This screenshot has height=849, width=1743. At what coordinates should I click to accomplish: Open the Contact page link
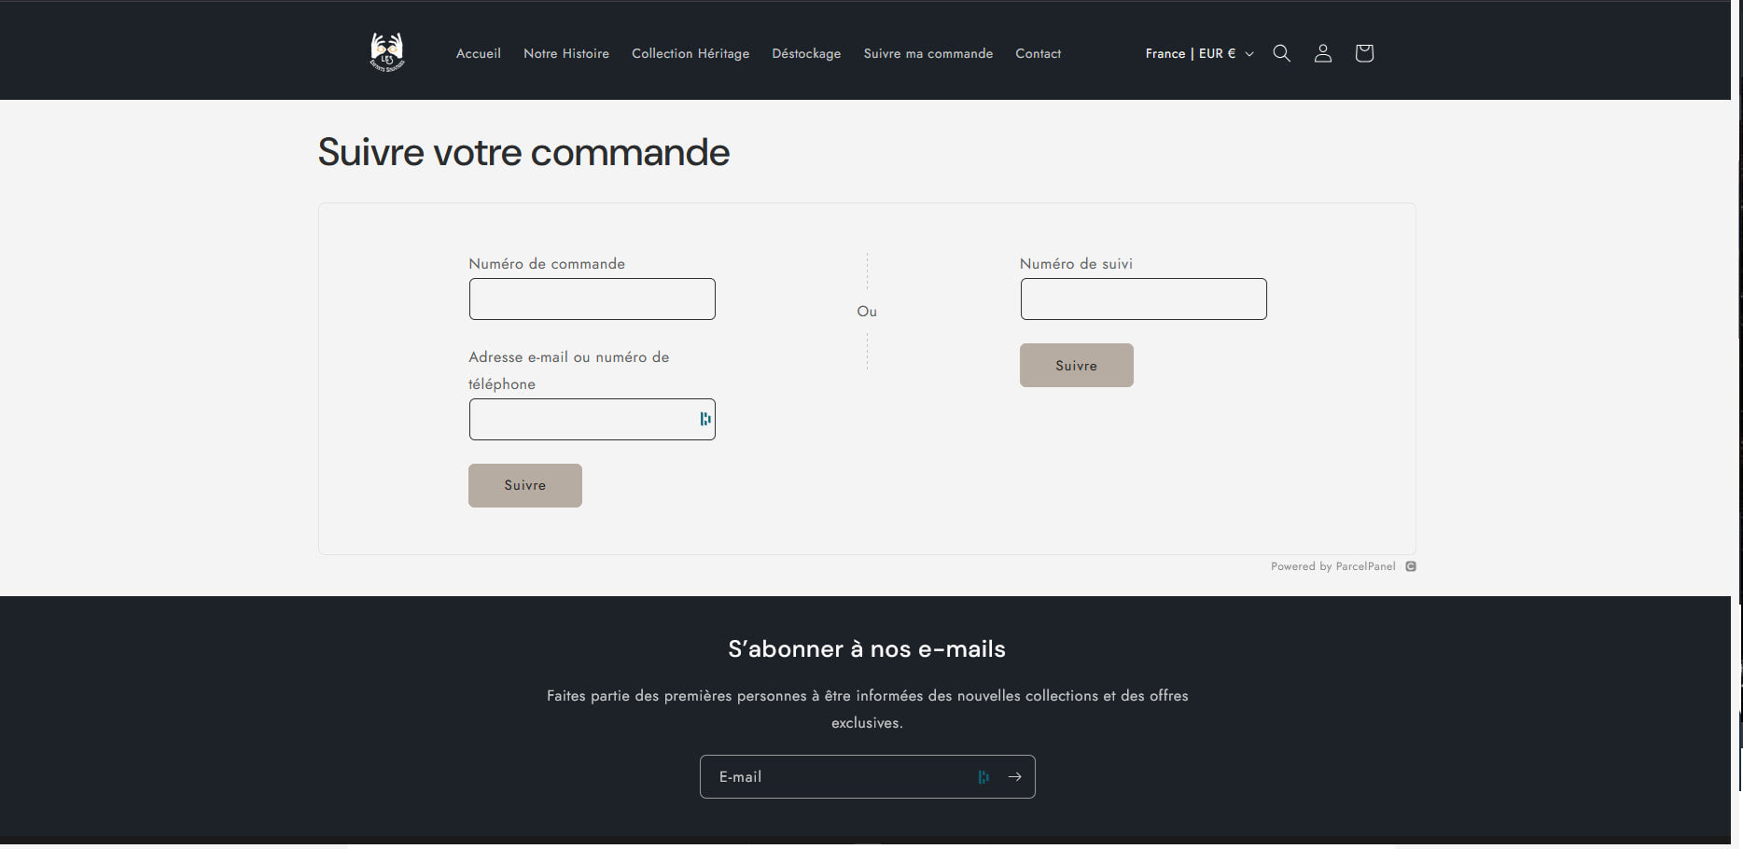coord(1038,53)
